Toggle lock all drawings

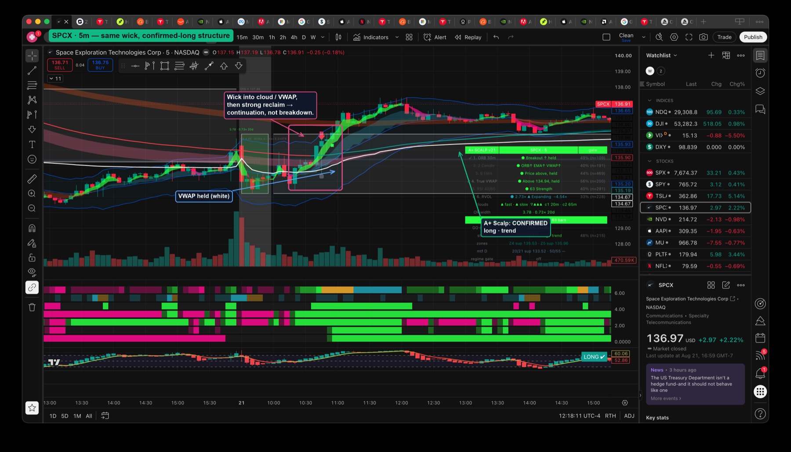32,257
